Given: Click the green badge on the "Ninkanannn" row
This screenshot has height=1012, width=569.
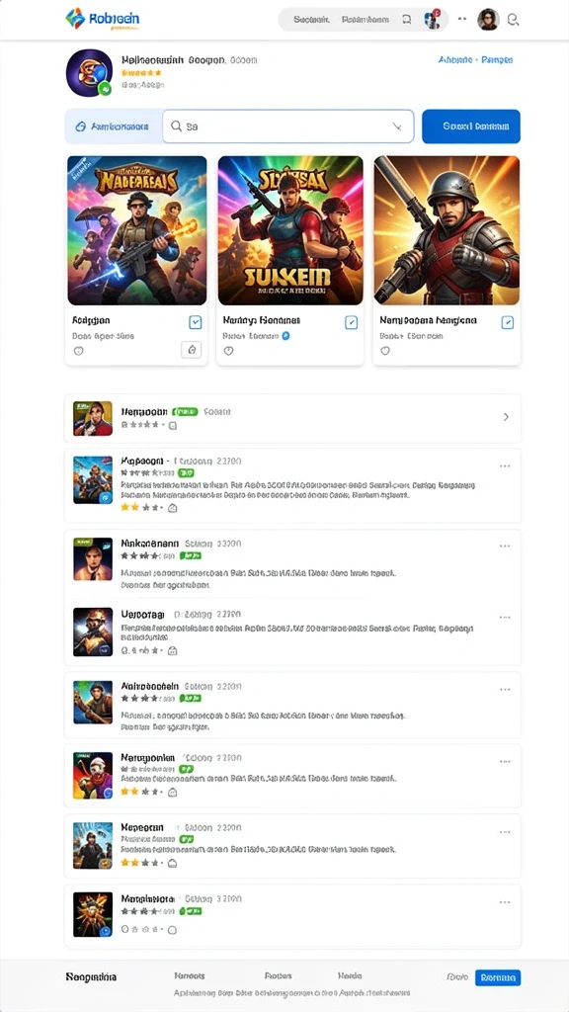Looking at the screenshot, I should pyautogui.click(x=191, y=555).
